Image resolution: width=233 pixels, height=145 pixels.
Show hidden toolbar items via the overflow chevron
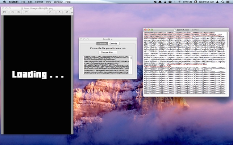72,12
